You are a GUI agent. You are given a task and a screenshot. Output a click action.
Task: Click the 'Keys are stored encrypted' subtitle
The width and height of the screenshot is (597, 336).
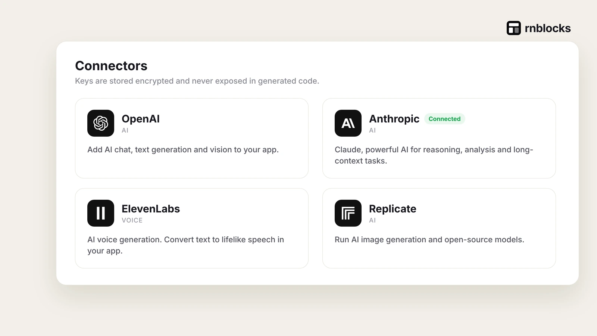pyautogui.click(x=197, y=81)
